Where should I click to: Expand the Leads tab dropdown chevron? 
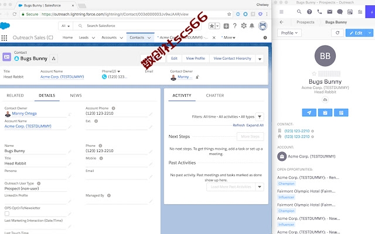(93, 37)
